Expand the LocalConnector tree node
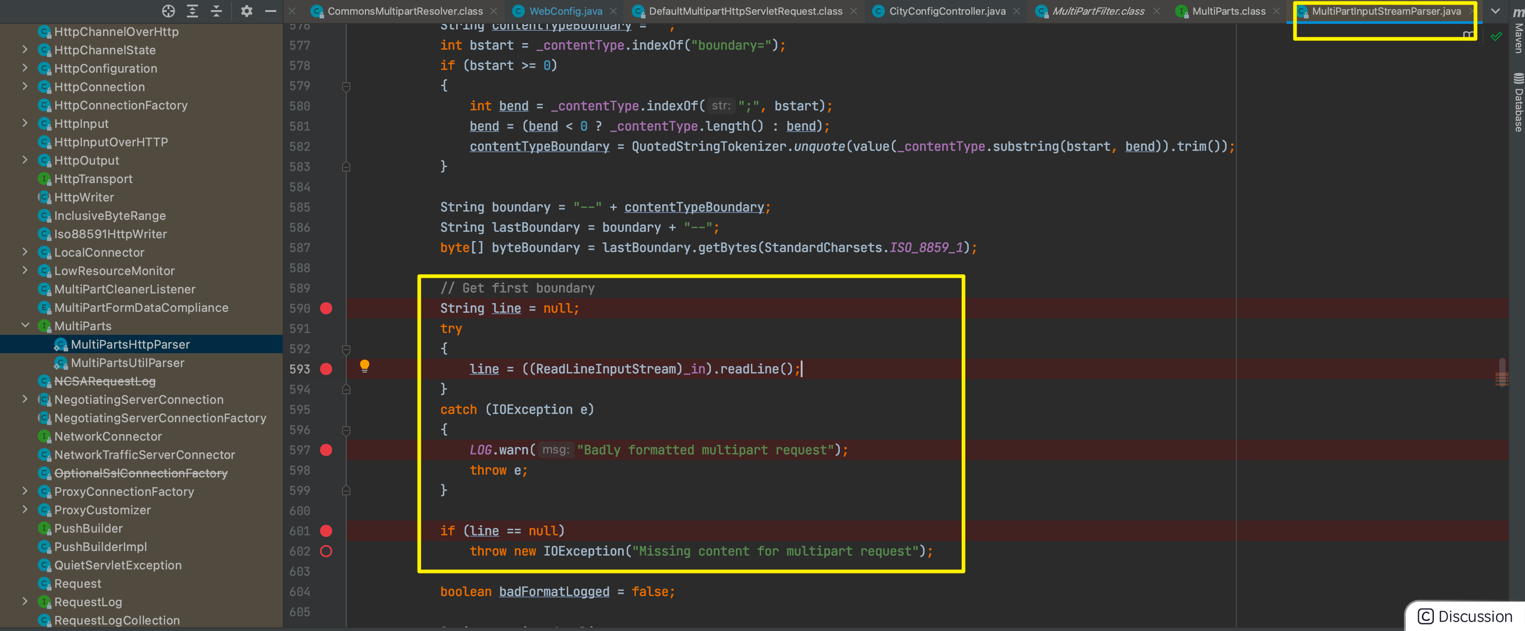This screenshot has height=631, width=1525. 25,252
